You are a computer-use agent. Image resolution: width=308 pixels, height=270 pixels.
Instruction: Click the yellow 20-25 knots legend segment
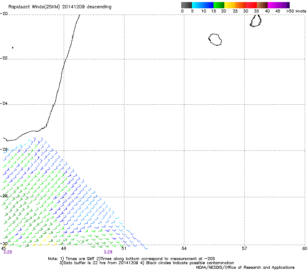pyautogui.click(x=230, y=5)
